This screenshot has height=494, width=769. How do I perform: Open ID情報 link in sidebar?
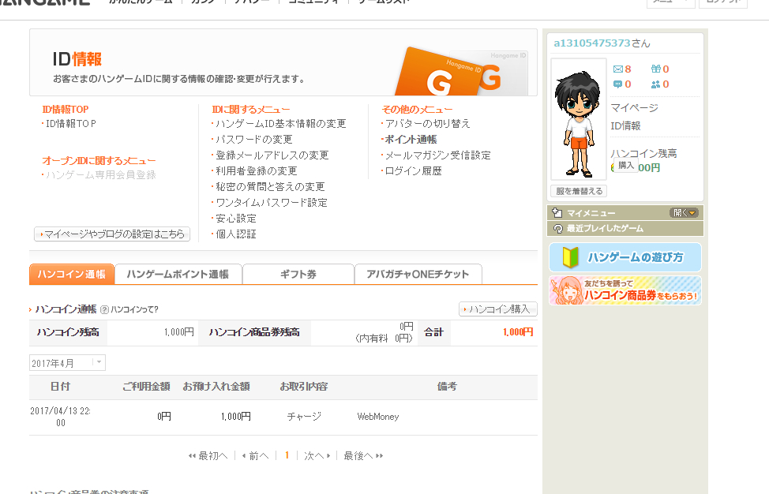(x=625, y=126)
